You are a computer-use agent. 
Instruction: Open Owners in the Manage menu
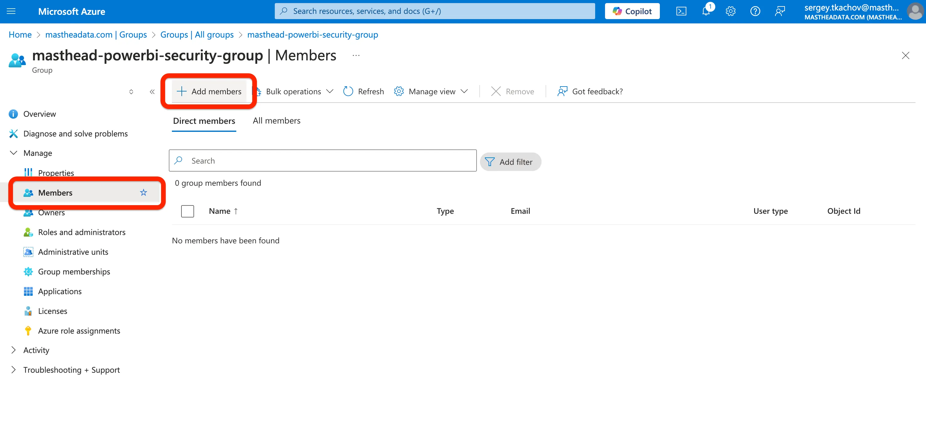(51, 213)
